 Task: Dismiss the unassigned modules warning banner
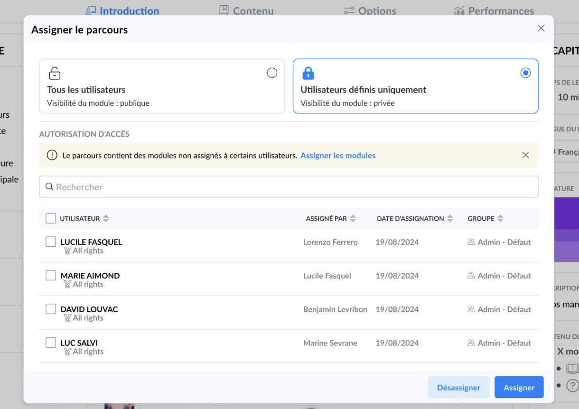(525, 155)
